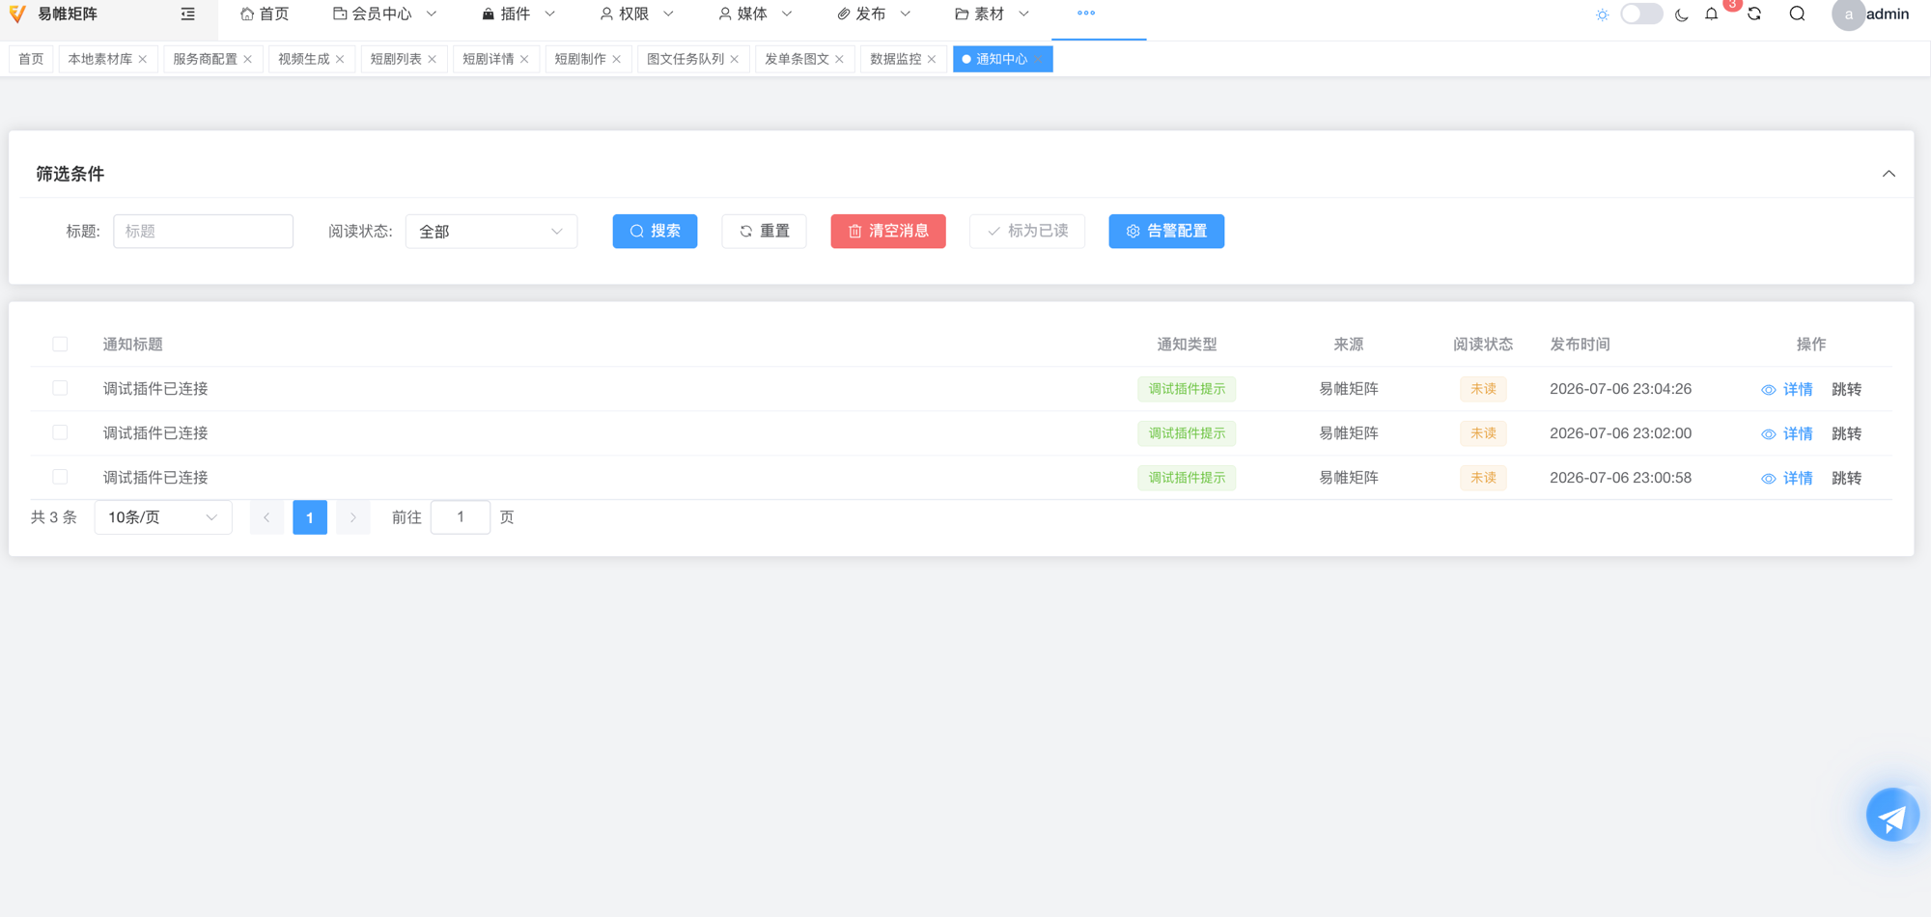Click the admin avatar icon
The image size is (1931, 917).
(1848, 14)
